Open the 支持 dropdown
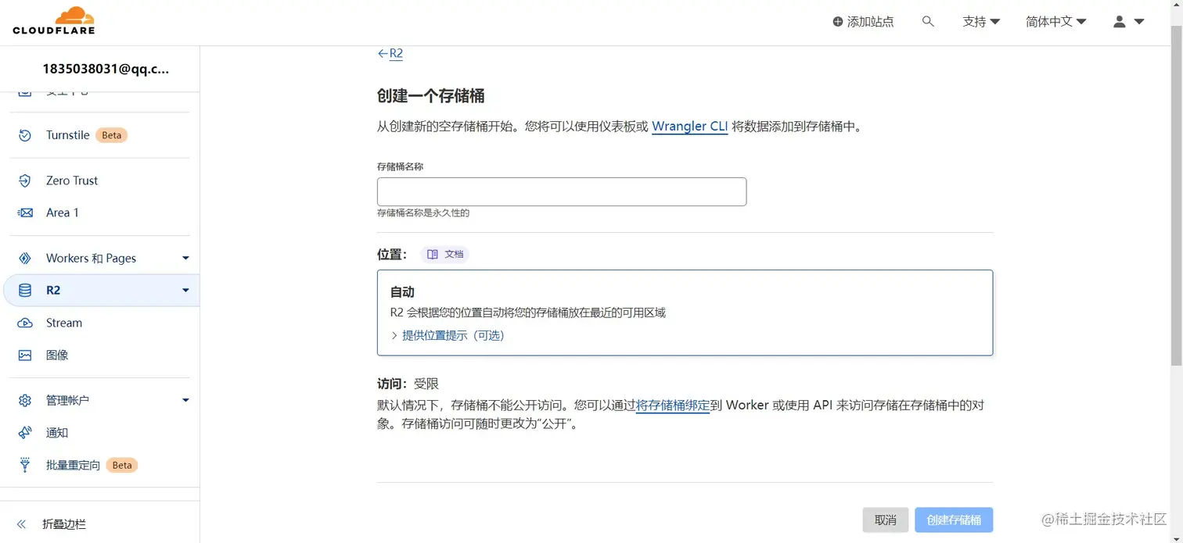Image resolution: width=1183 pixels, height=543 pixels. pyautogui.click(x=981, y=22)
